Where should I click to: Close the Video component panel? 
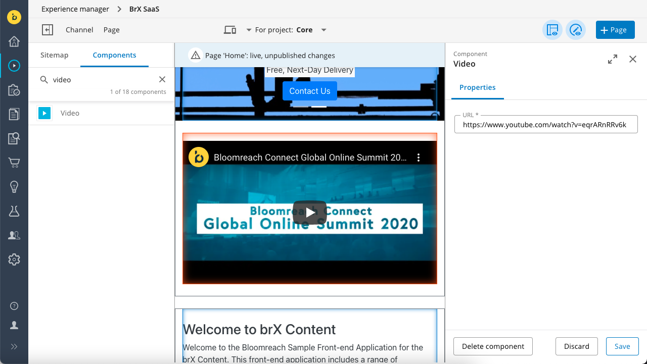tap(633, 59)
